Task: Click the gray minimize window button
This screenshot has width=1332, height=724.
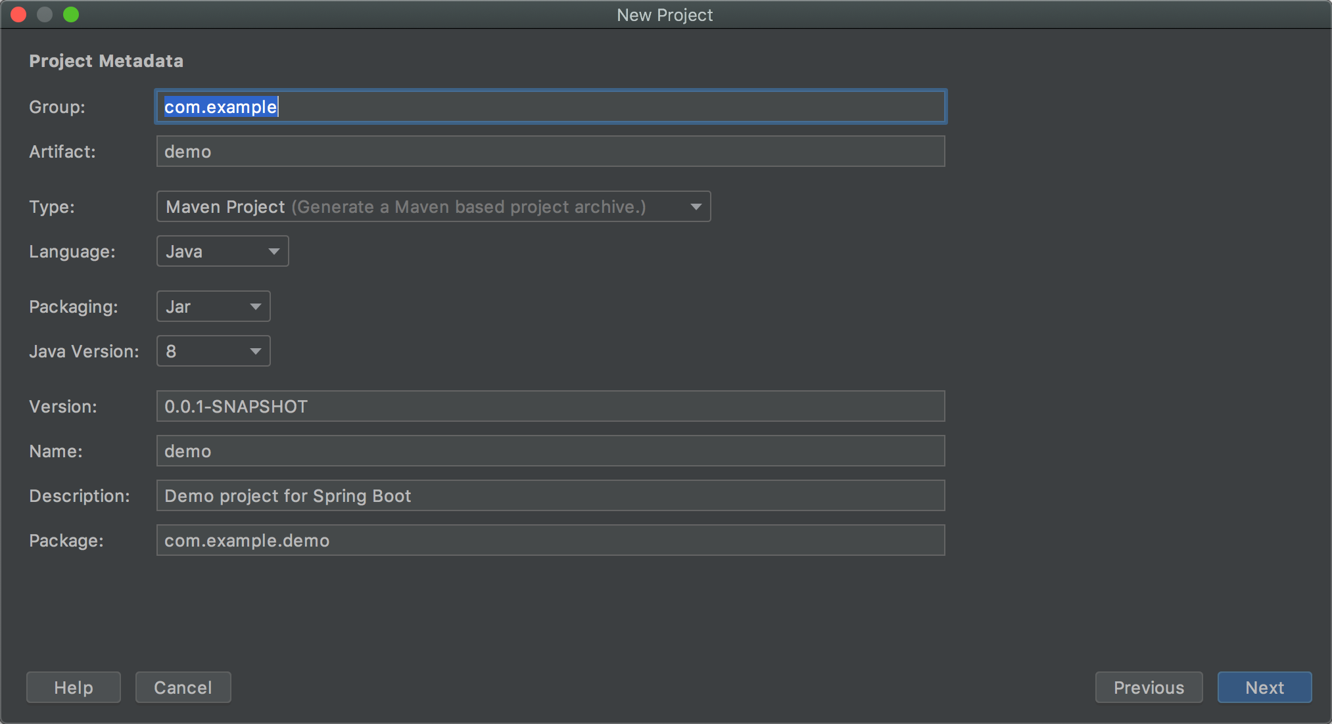Action: 45,14
